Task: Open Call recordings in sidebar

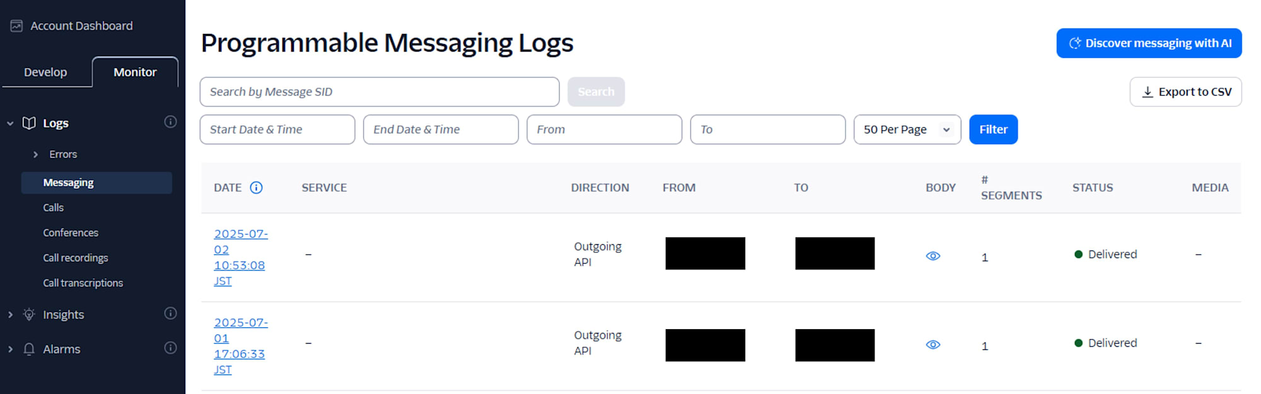Action: (x=76, y=258)
